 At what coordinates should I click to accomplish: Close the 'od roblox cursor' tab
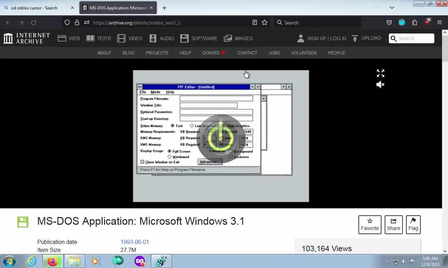[72, 8]
